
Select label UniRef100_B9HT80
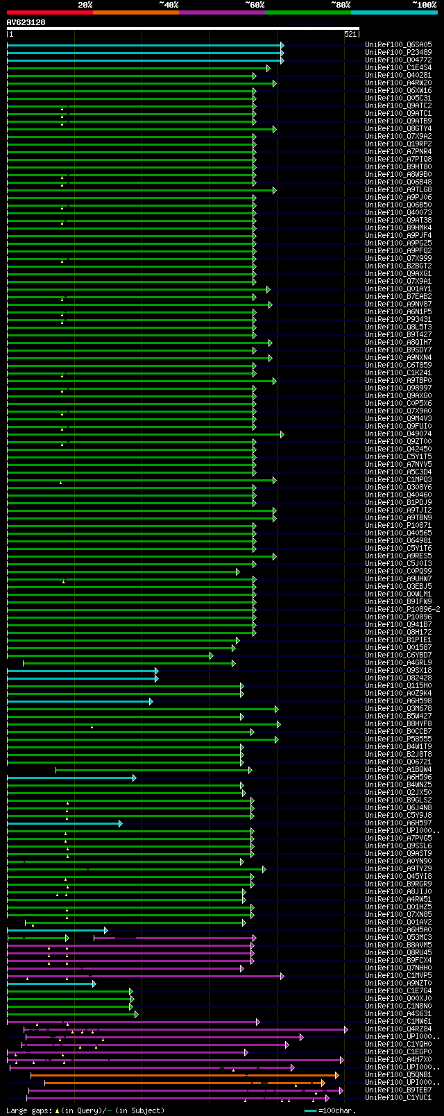[x=398, y=167]
